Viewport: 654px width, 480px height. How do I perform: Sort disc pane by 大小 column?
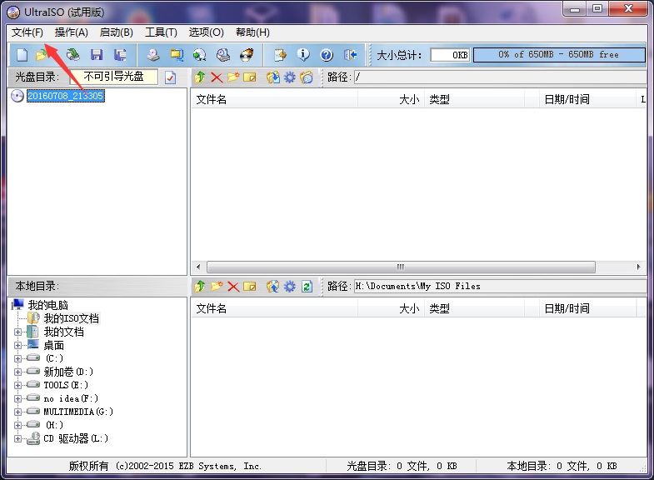click(x=391, y=99)
